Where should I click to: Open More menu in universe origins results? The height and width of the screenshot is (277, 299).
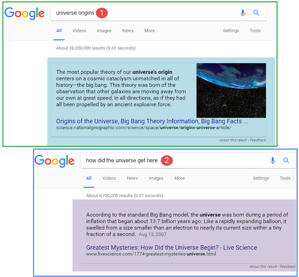tap(149, 31)
